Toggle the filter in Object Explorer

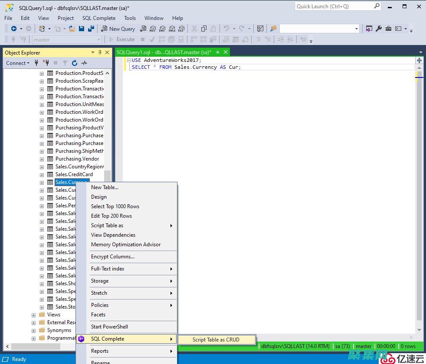pos(65,63)
